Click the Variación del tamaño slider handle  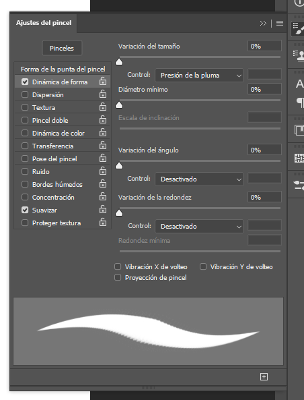click(119, 62)
